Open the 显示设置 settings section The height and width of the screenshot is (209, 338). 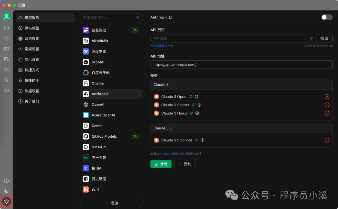(x=45, y=59)
